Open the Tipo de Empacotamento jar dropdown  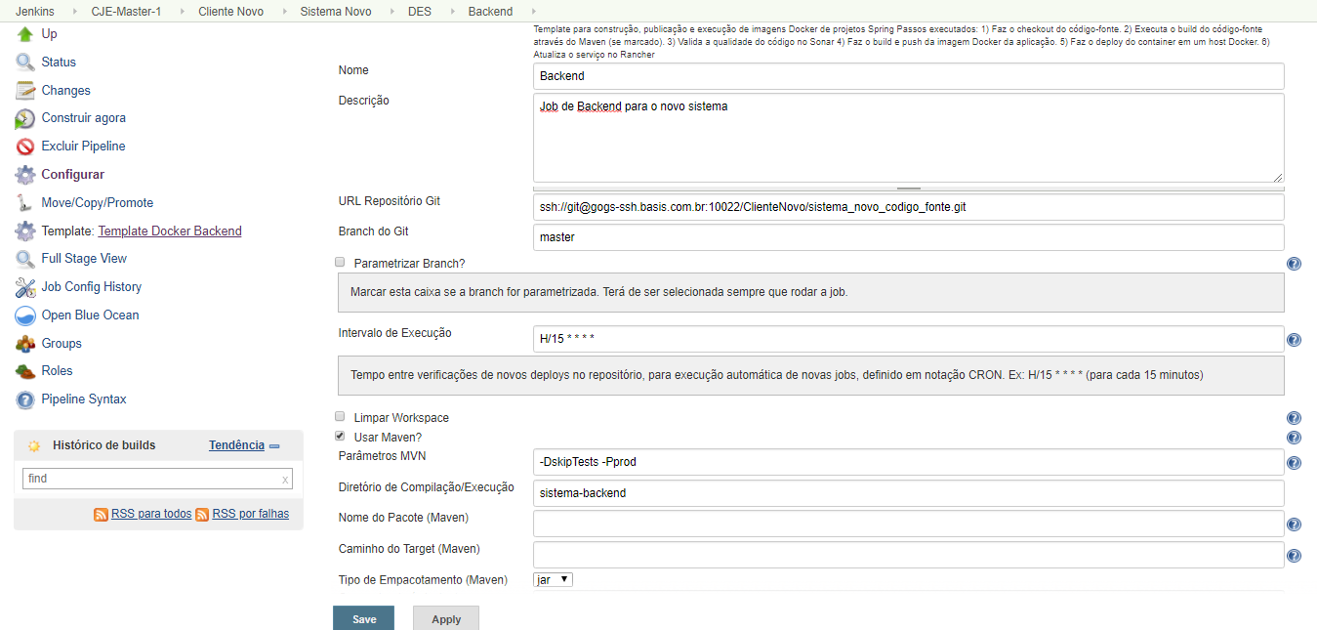click(x=553, y=579)
